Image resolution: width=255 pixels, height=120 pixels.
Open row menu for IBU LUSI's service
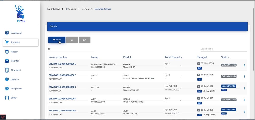point(245,88)
